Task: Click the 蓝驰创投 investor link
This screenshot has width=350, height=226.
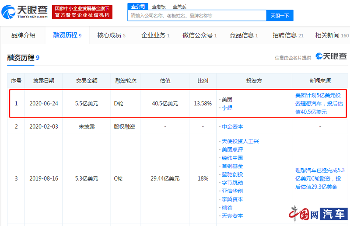Action: pyautogui.click(x=232, y=174)
